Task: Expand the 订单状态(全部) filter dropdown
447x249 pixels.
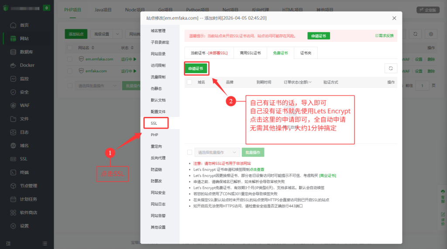Action: (x=297, y=82)
